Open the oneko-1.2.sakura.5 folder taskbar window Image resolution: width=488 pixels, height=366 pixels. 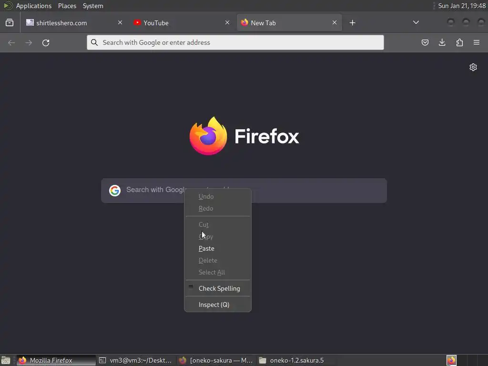pyautogui.click(x=295, y=360)
